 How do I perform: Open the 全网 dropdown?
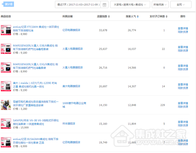181,5
